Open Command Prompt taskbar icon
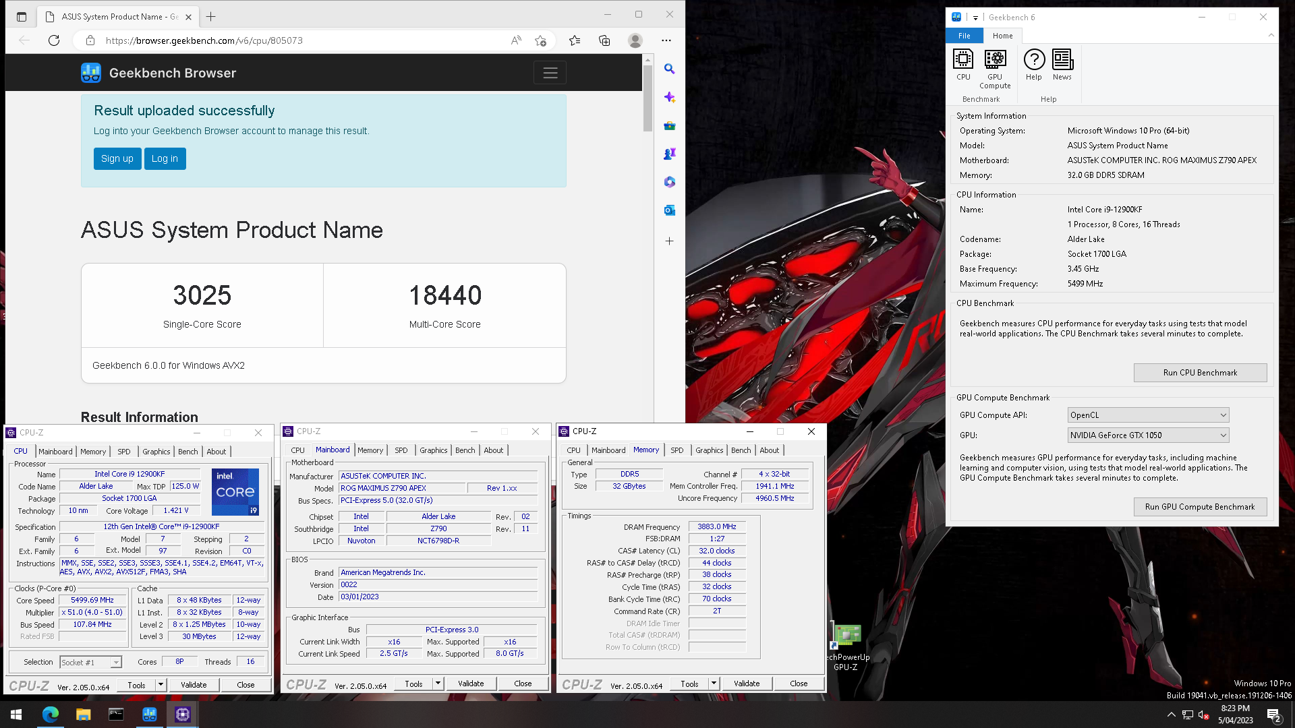 pos(116,715)
